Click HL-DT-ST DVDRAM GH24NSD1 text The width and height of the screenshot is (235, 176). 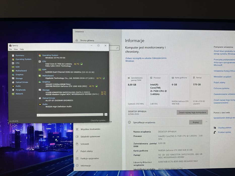[x=59, y=100]
